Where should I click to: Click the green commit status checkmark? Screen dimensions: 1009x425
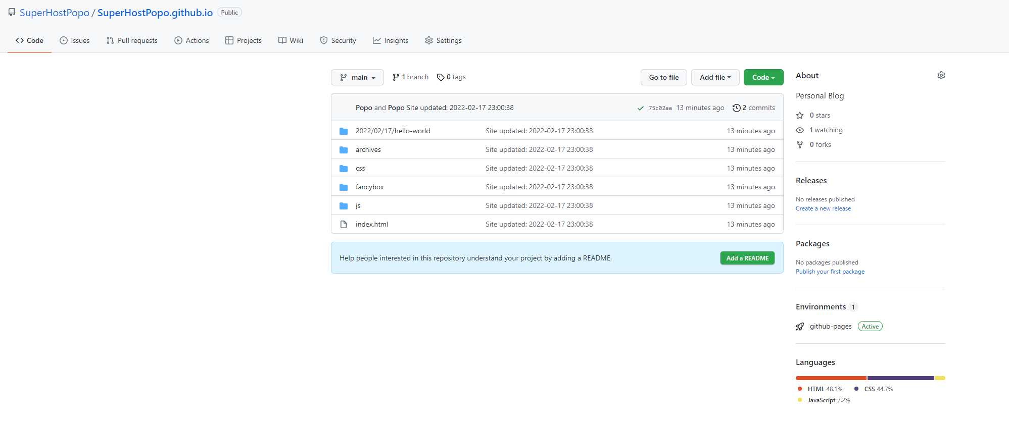point(641,108)
